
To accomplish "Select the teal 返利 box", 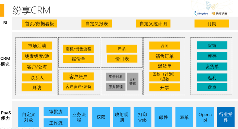I will click(x=212, y=78).
